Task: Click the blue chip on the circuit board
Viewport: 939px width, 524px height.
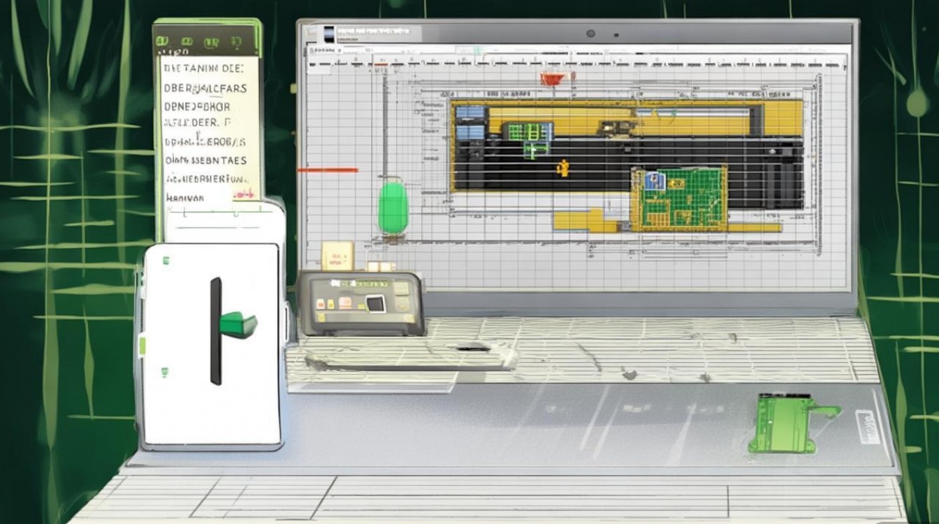Action: [655, 180]
